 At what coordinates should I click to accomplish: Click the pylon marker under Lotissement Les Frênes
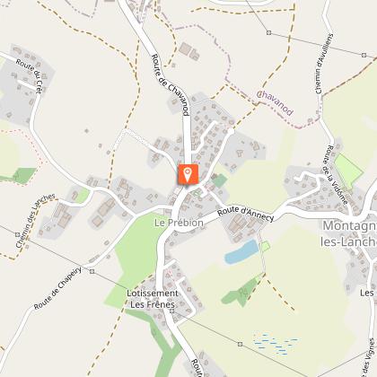[171, 311]
